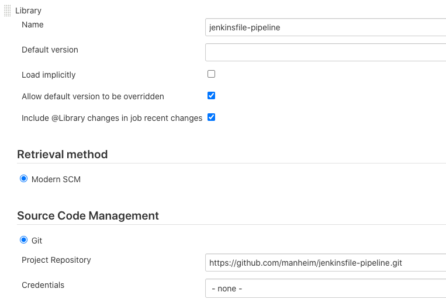Click the Default version label text
Image resolution: width=446 pixels, height=306 pixels.
[x=50, y=50]
